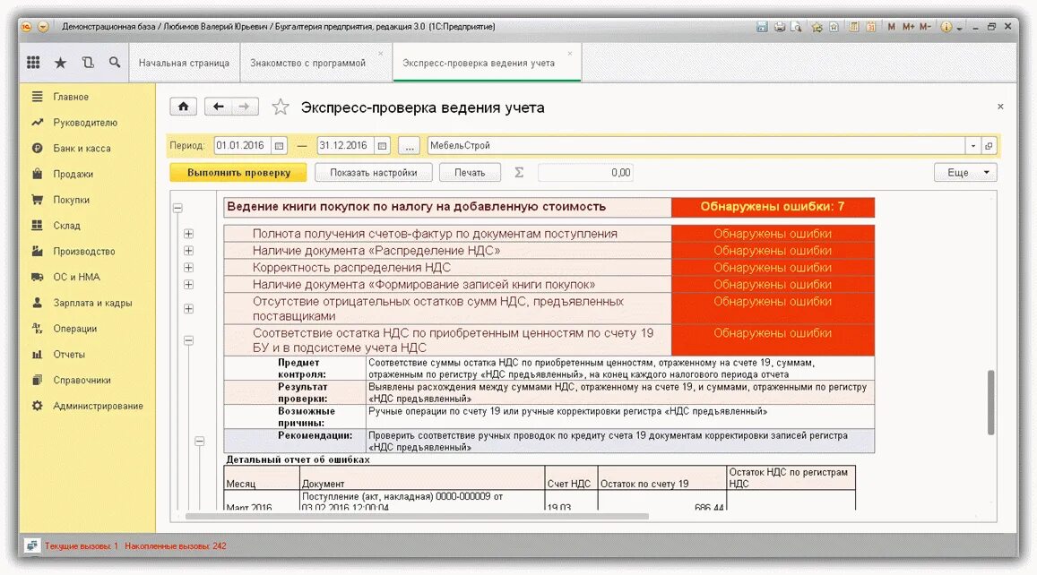This screenshot has height=575, width=1037.
Task: Open favorites star icon in top-left panel
Action: (60, 63)
